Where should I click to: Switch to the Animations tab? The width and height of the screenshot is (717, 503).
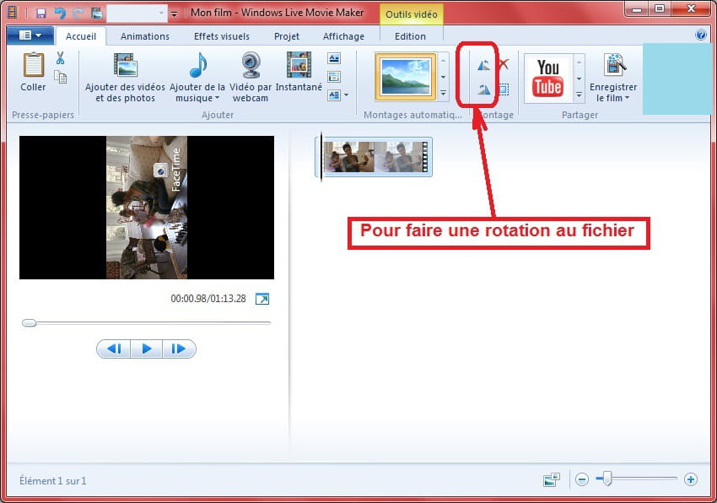point(145,36)
